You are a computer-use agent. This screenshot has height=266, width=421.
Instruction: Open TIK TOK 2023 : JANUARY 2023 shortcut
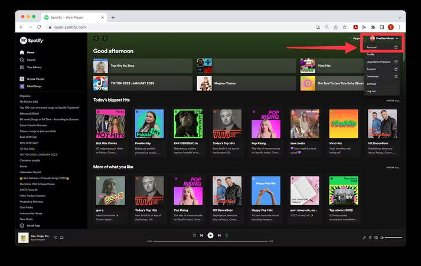point(143,83)
